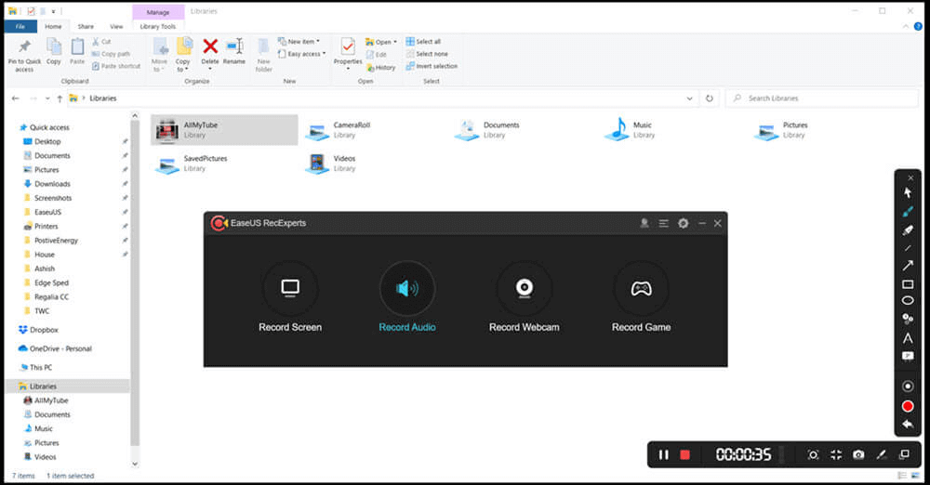Image resolution: width=930 pixels, height=485 pixels.
Task: Refresh the Libraries folder view
Action: tap(710, 98)
